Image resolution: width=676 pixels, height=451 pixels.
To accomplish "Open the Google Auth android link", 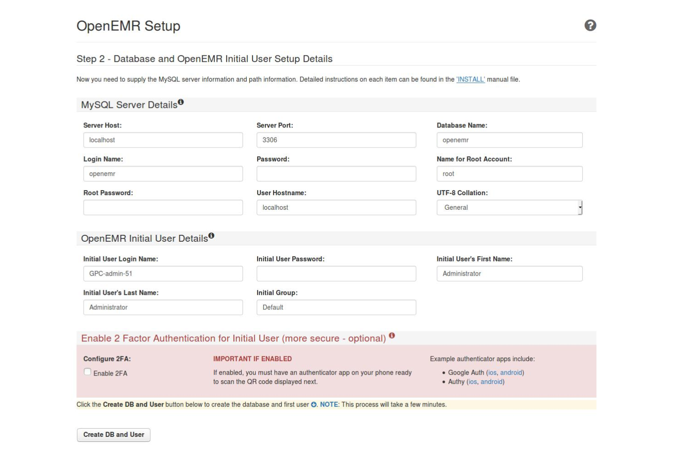I will (x=511, y=372).
